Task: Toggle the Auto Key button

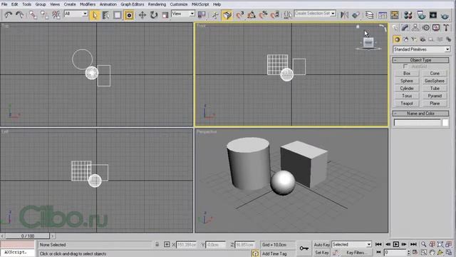Action: tap(321, 245)
